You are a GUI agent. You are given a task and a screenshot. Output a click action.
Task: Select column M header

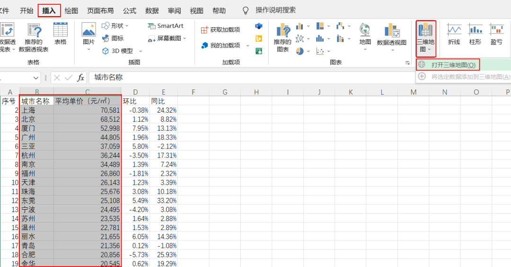(413, 92)
